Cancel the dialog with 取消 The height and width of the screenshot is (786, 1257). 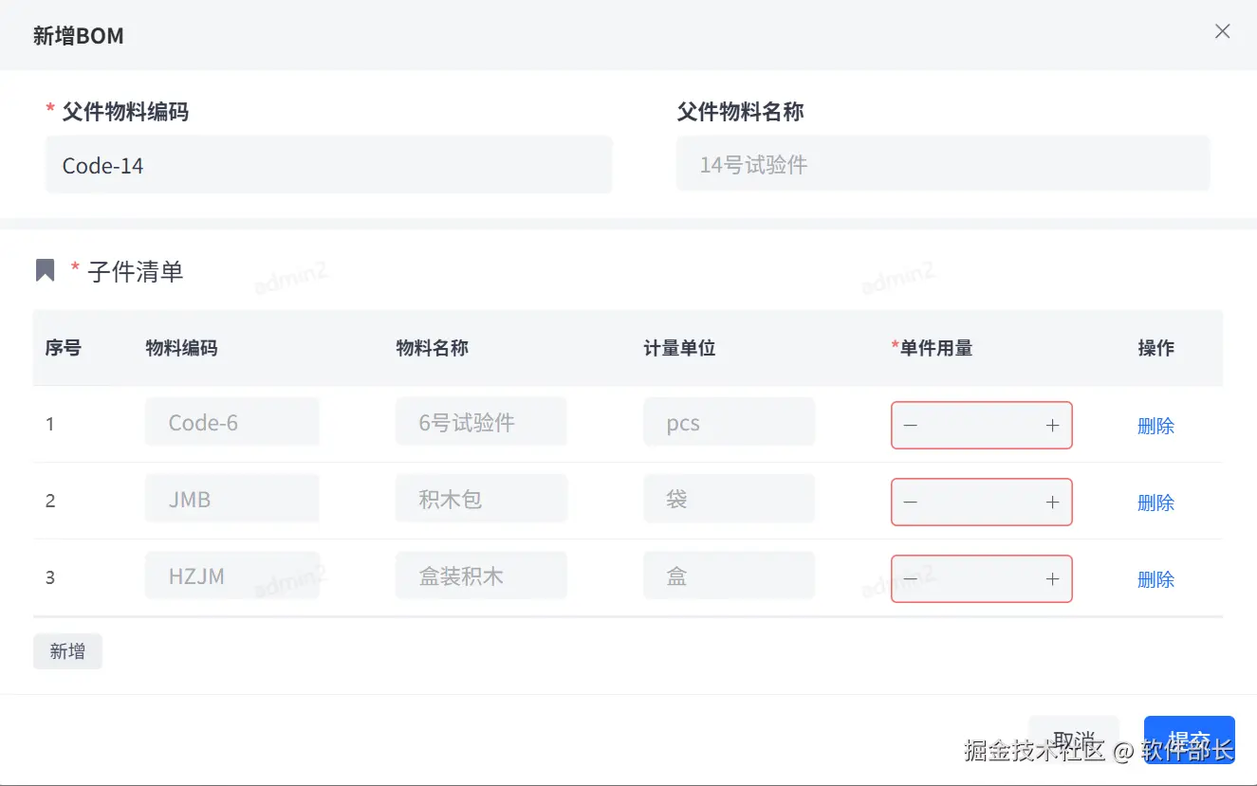(1073, 740)
